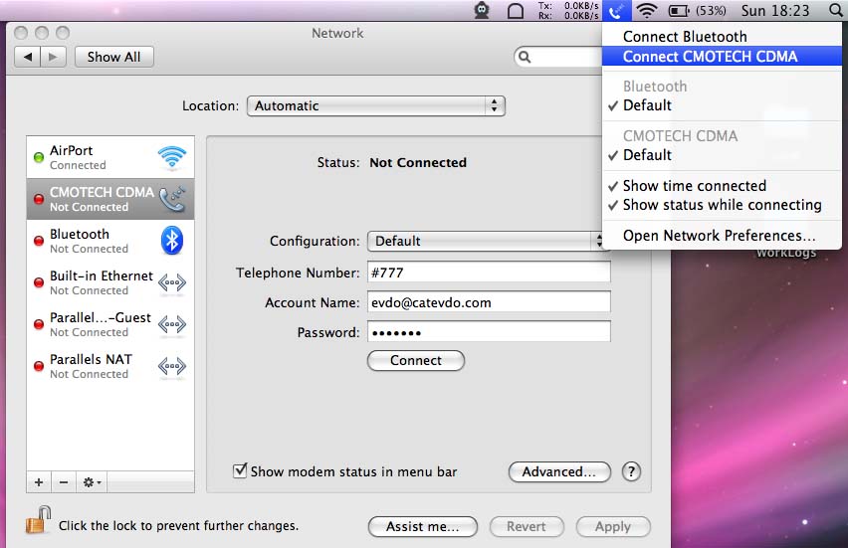Viewport: 848px width, 548px height.
Task: Open the Advanced… settings button
Action: pyautogui.click(x=559, y=471)
